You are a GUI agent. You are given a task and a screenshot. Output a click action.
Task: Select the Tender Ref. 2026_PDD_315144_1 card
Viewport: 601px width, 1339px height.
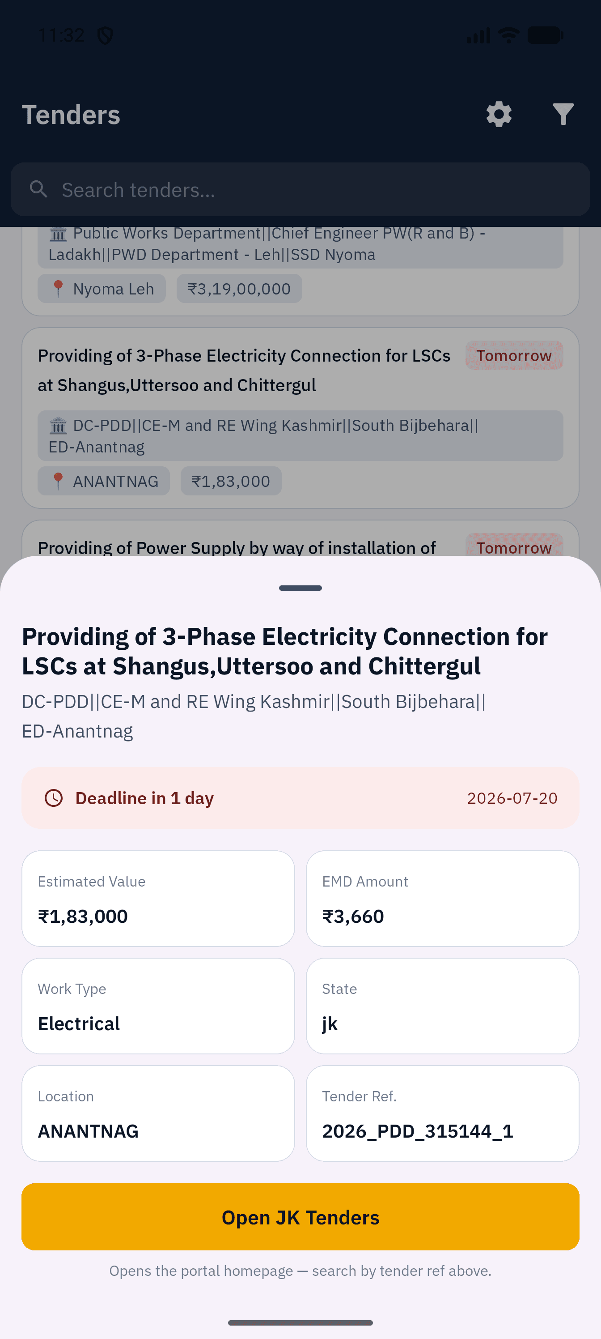pyautogui.click(x=443, y=1113)
